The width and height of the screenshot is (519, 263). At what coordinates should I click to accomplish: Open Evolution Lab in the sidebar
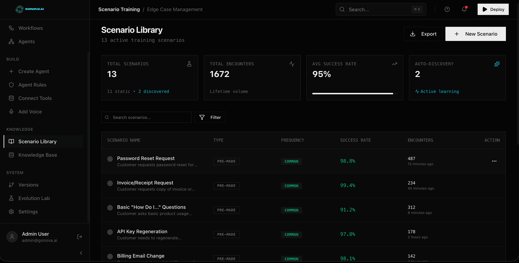tap(34, 198)
